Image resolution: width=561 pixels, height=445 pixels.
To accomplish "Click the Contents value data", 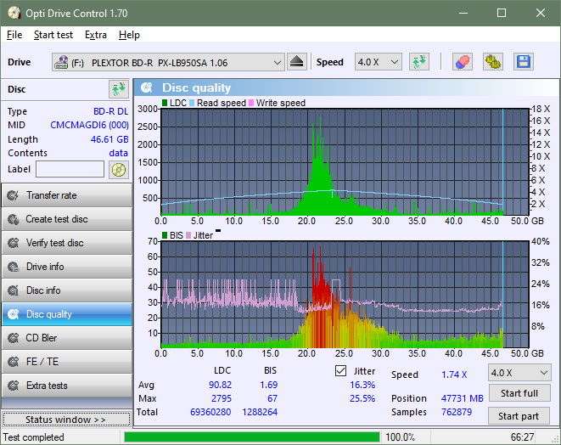I will coord(119,153).
